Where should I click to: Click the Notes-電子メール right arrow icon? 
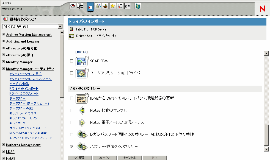click(x=82, y=122)
